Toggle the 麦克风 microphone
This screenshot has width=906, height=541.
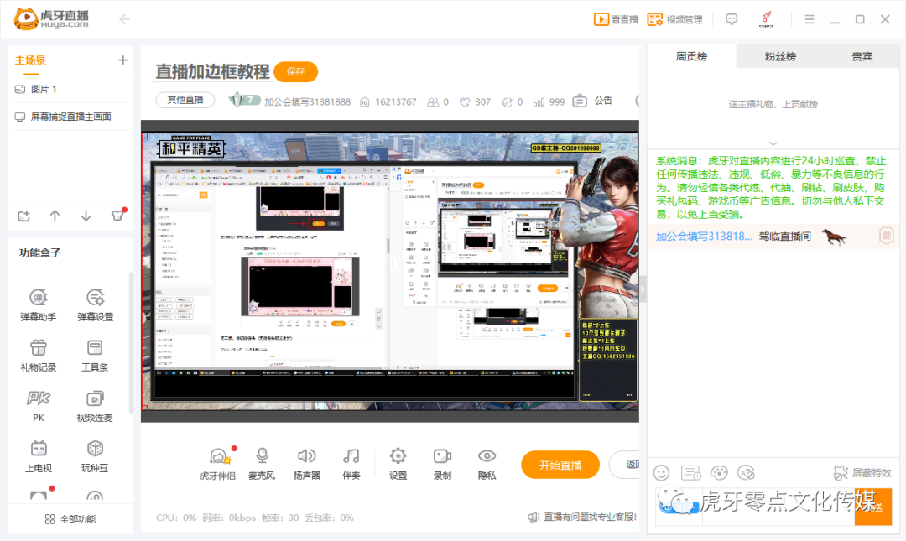pyautogui.click(x=262, y=464)
